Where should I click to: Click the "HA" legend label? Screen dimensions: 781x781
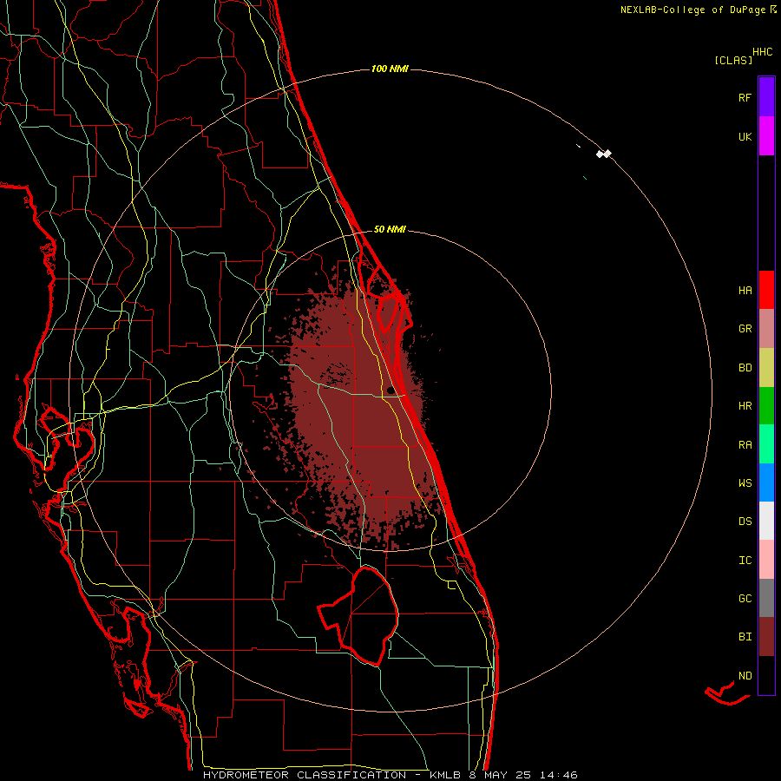click(745, 291)
